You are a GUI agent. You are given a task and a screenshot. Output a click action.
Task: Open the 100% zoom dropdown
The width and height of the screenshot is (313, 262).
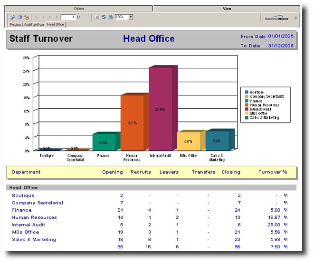[131, 17]
